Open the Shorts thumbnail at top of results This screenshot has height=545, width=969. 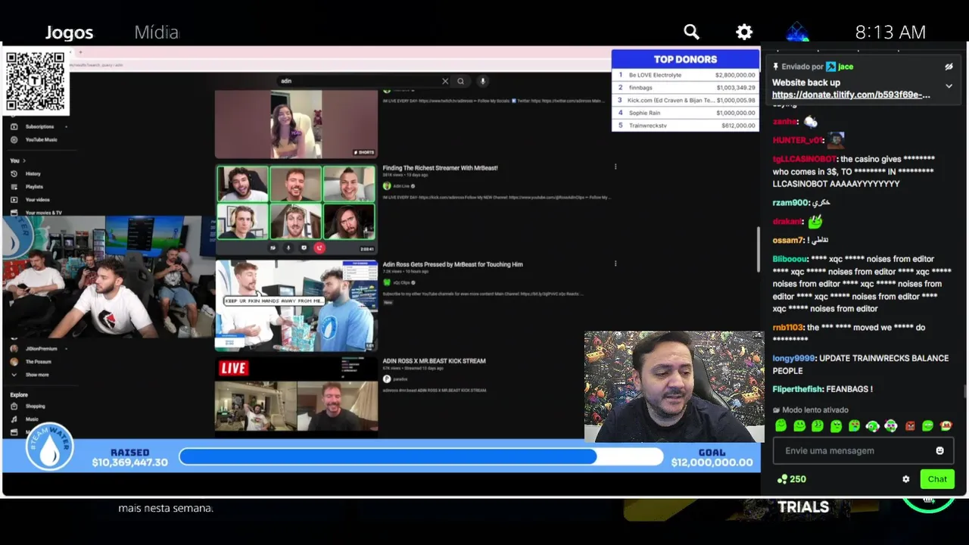(296, 124)
